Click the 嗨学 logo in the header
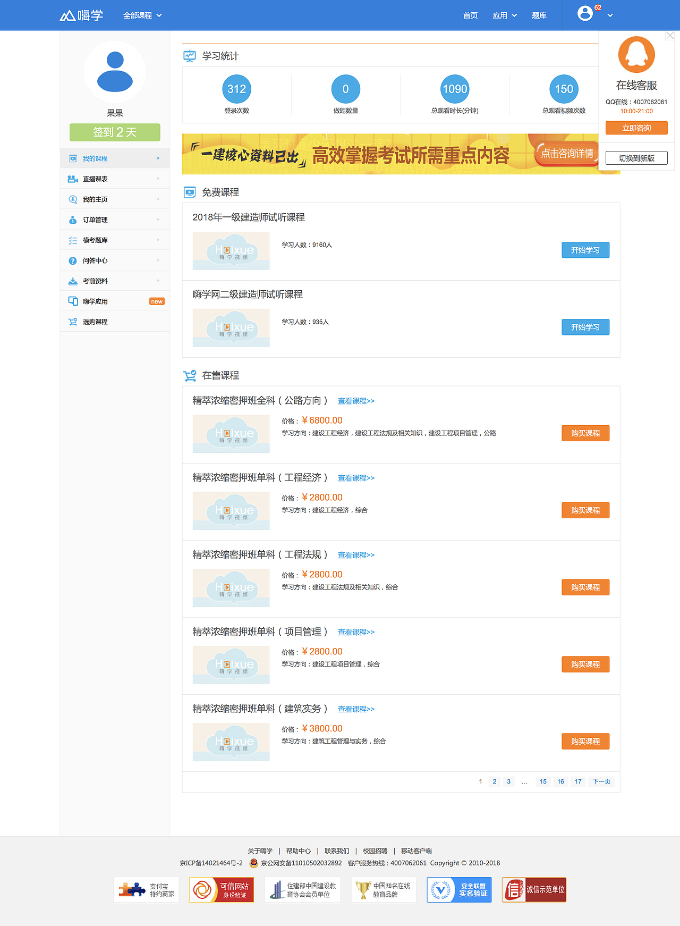This screenshot has height=926, width=680. (x=81, y=15)
